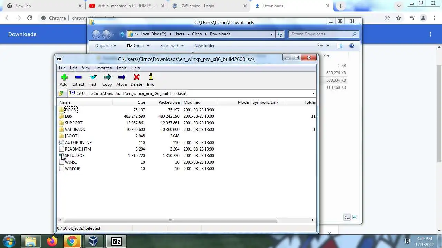The image size is (442, 248).
Task: Open Firefox from the taskbar
Action: click(x=52, y=241)
